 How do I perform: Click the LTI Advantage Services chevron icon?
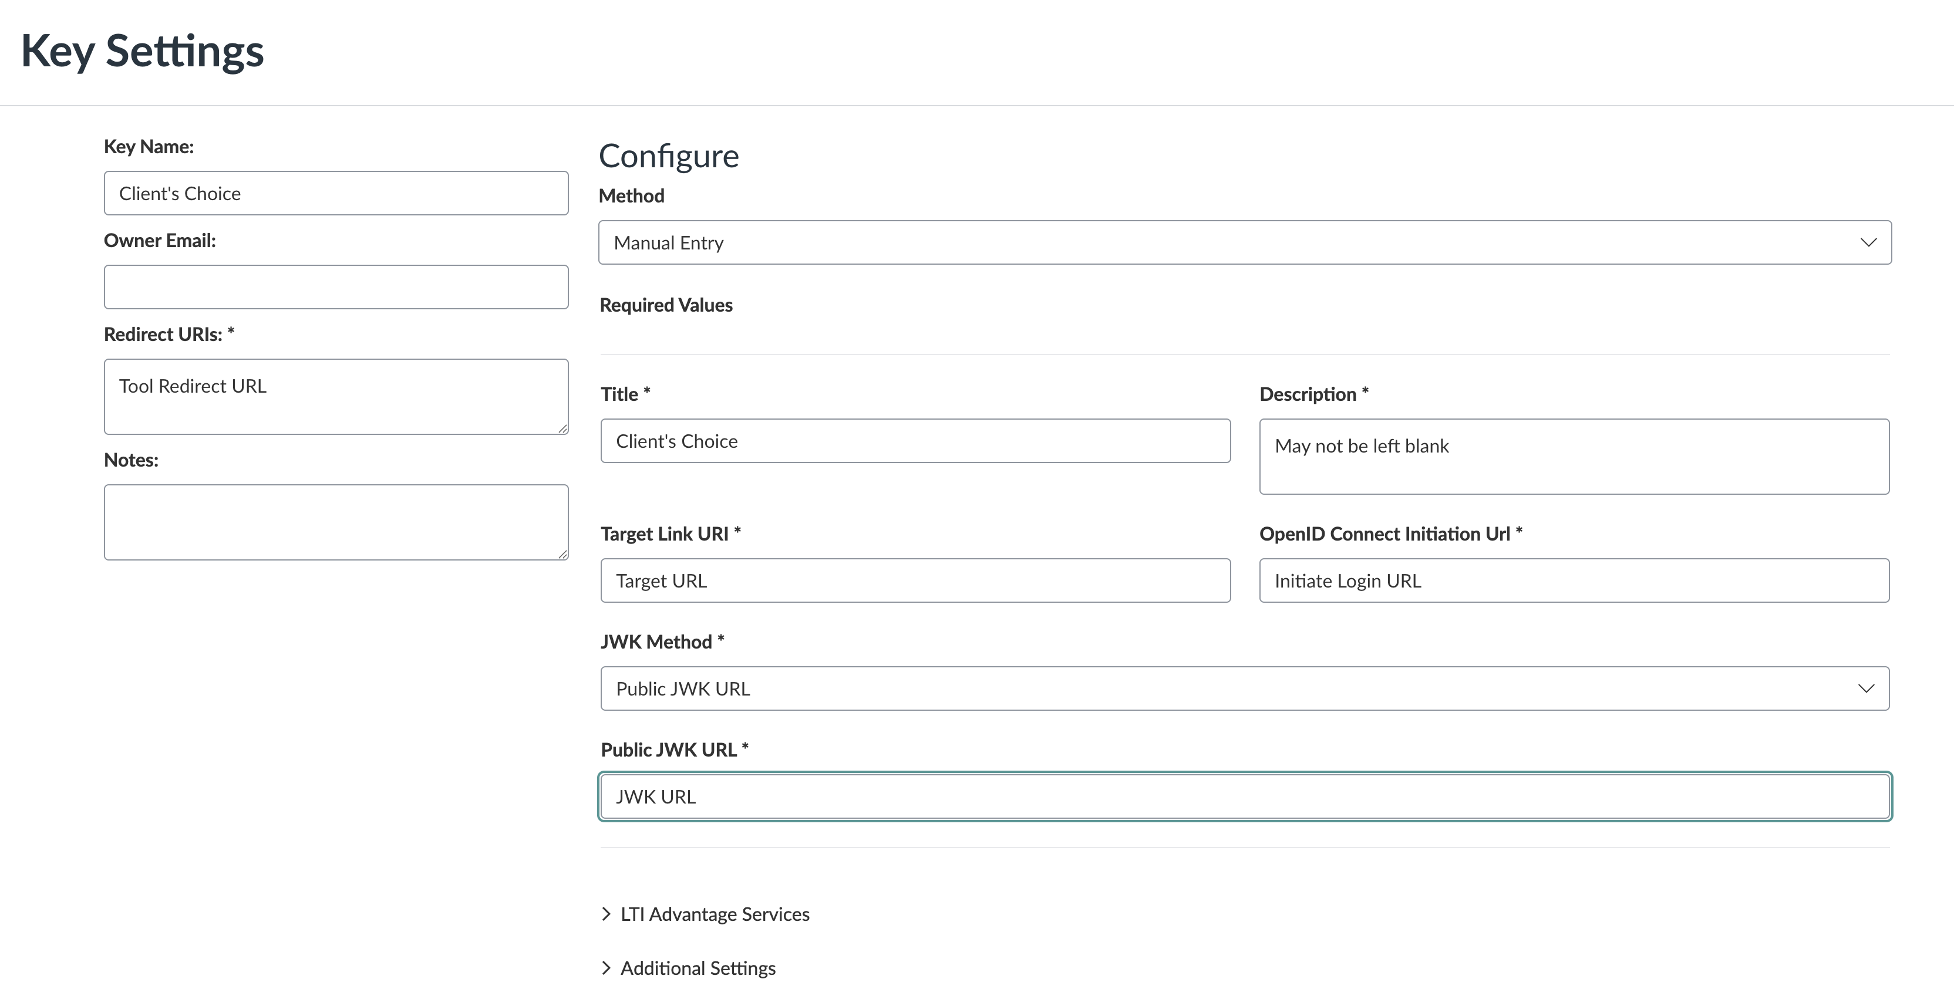[x=606, y=914]
